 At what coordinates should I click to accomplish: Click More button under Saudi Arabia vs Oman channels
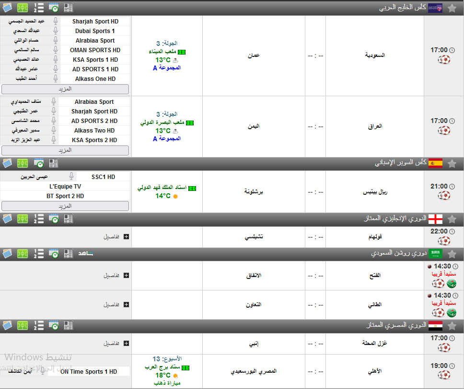[x=65, y=89]
